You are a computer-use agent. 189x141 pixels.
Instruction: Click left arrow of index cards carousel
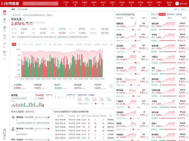tap(13, 86)
